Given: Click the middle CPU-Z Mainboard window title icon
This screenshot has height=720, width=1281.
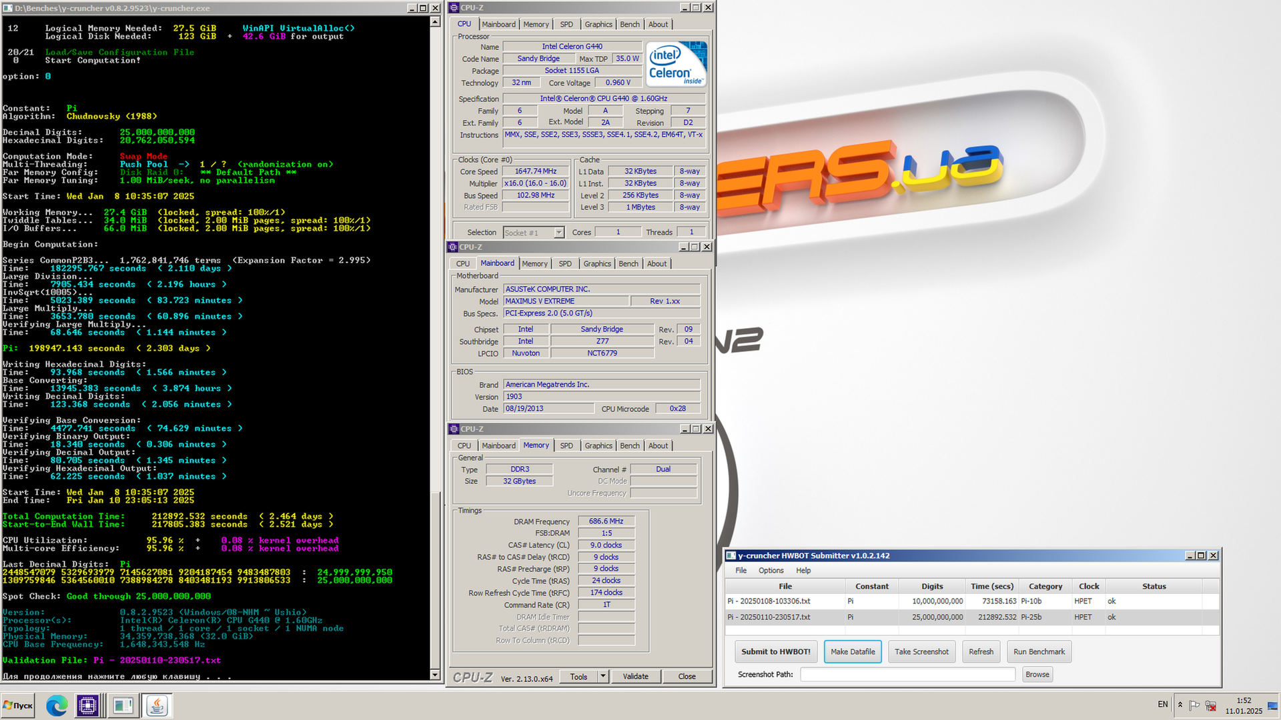Looking at the screenshot, I should point(453,247).
